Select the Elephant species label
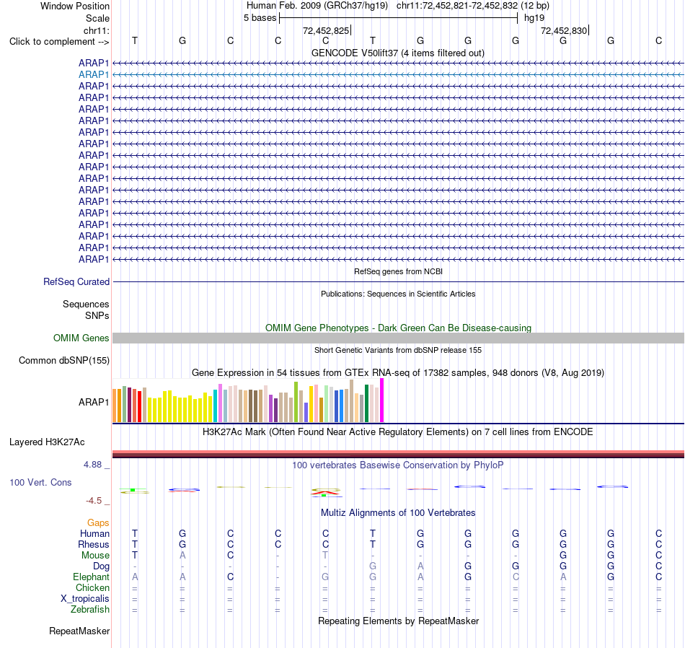The image size is (685, 648). tap(91, 577)
